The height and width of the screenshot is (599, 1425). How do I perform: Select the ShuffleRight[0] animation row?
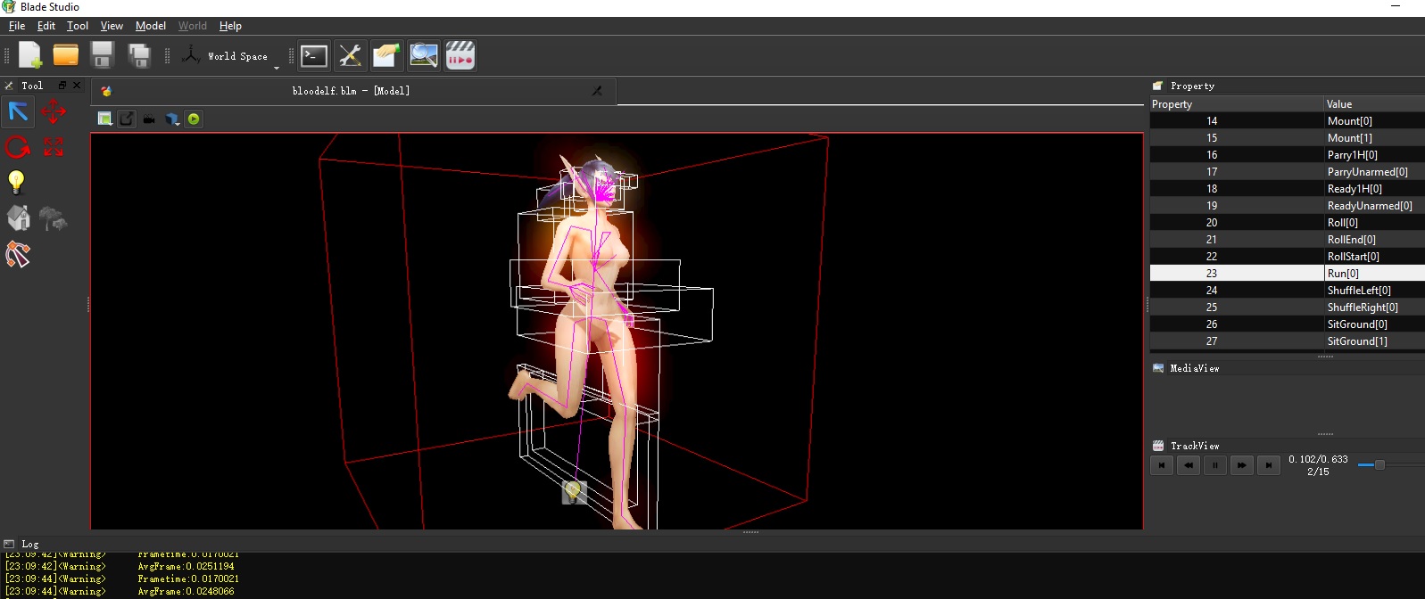pos(1287,308)
